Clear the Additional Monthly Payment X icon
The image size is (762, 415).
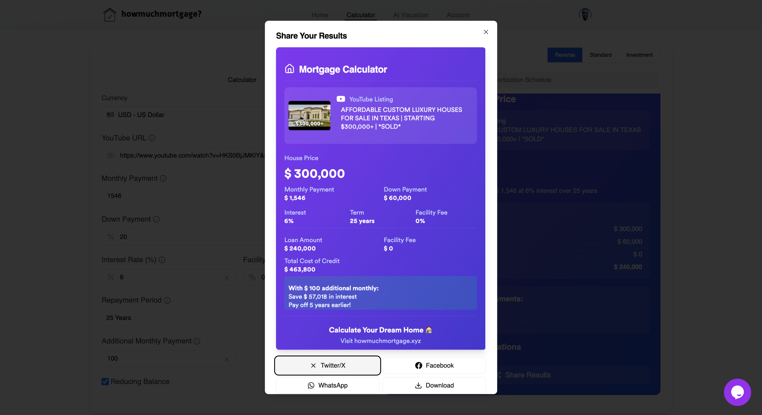[x=227, y=359]
